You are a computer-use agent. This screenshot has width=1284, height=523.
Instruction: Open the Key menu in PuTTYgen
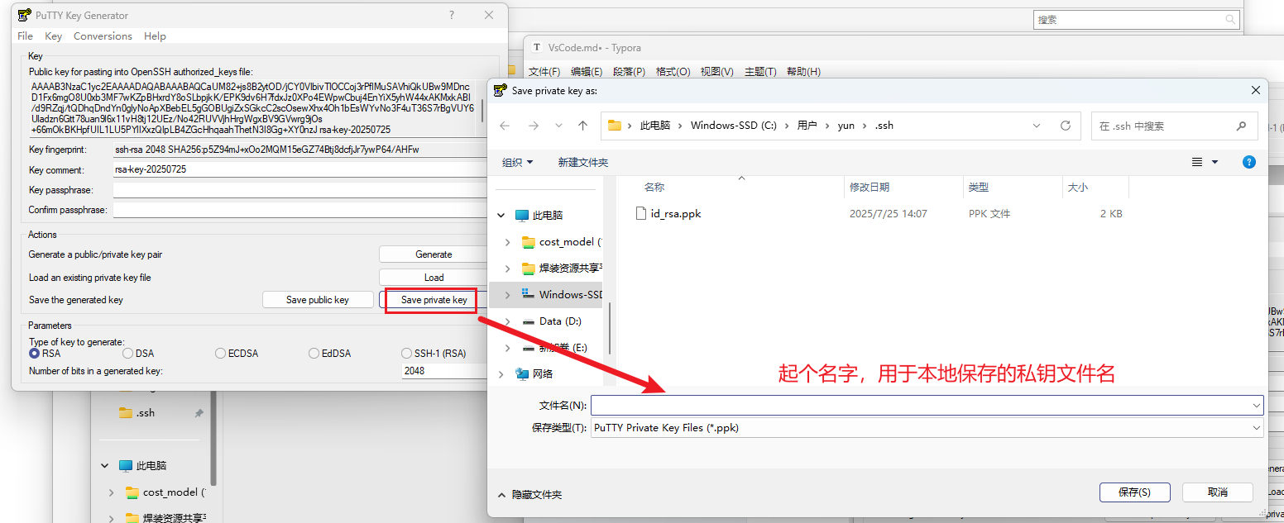coord(53,36)
